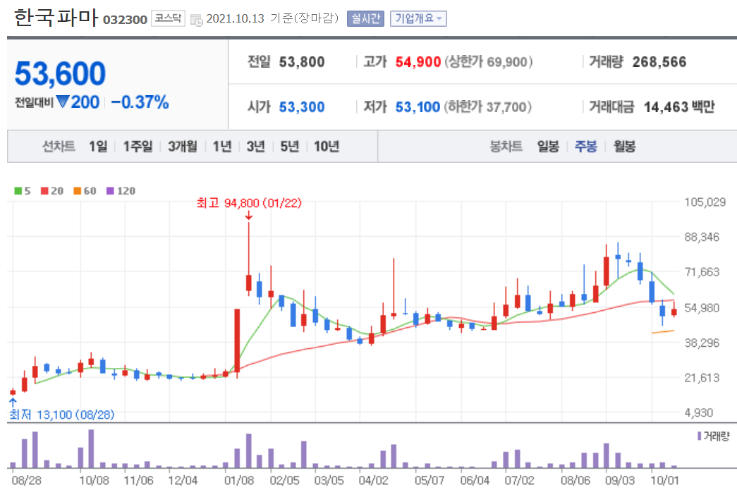This screenshot has width=737, height=492.
Task: Click the 08/28 date on the axis
Action: point(26,481)
